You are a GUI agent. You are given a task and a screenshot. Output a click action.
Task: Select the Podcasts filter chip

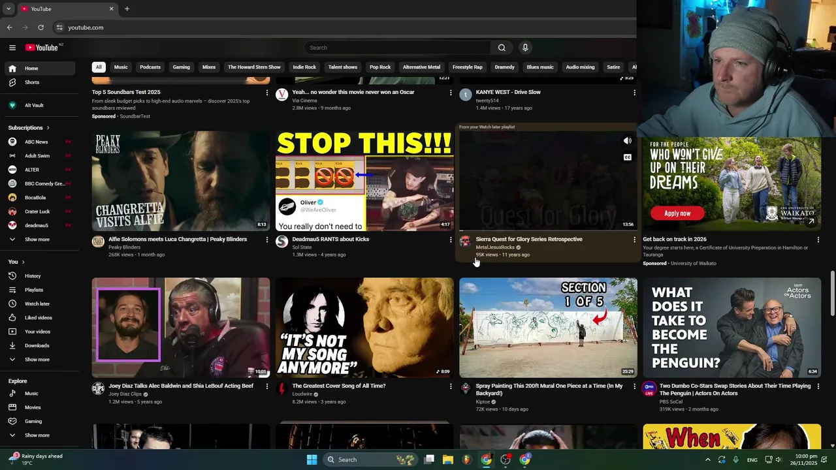click(150, 67)
